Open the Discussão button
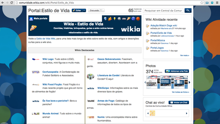The image size is (220, 124). point(96,10)
